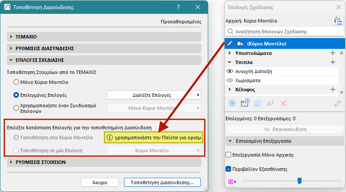
Task: Click the fade intensity slider handle
Action: [x=299, y=181]
